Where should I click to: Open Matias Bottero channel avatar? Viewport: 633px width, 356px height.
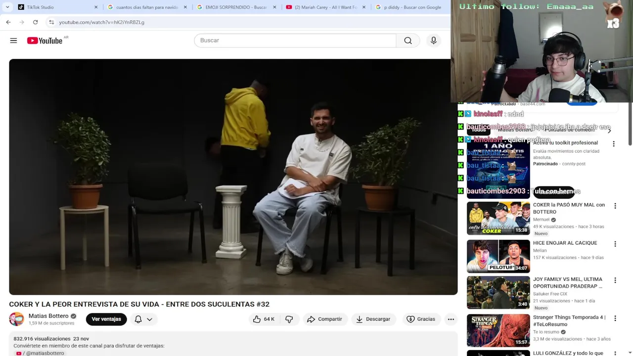click(16, 319)
